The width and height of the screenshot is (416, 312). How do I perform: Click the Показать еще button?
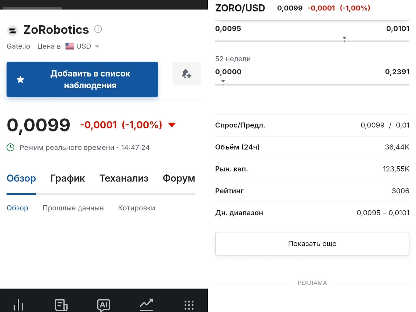[x=312, y=244]
